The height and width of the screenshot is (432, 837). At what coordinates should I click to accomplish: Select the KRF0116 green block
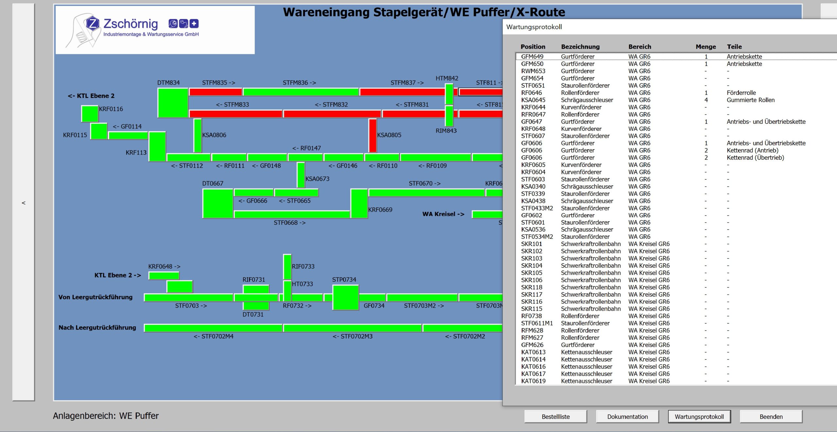90,114
